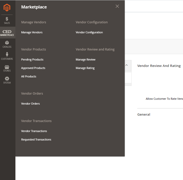View Approved Products list
Screen dimensions: 183x180
[33, 68]
